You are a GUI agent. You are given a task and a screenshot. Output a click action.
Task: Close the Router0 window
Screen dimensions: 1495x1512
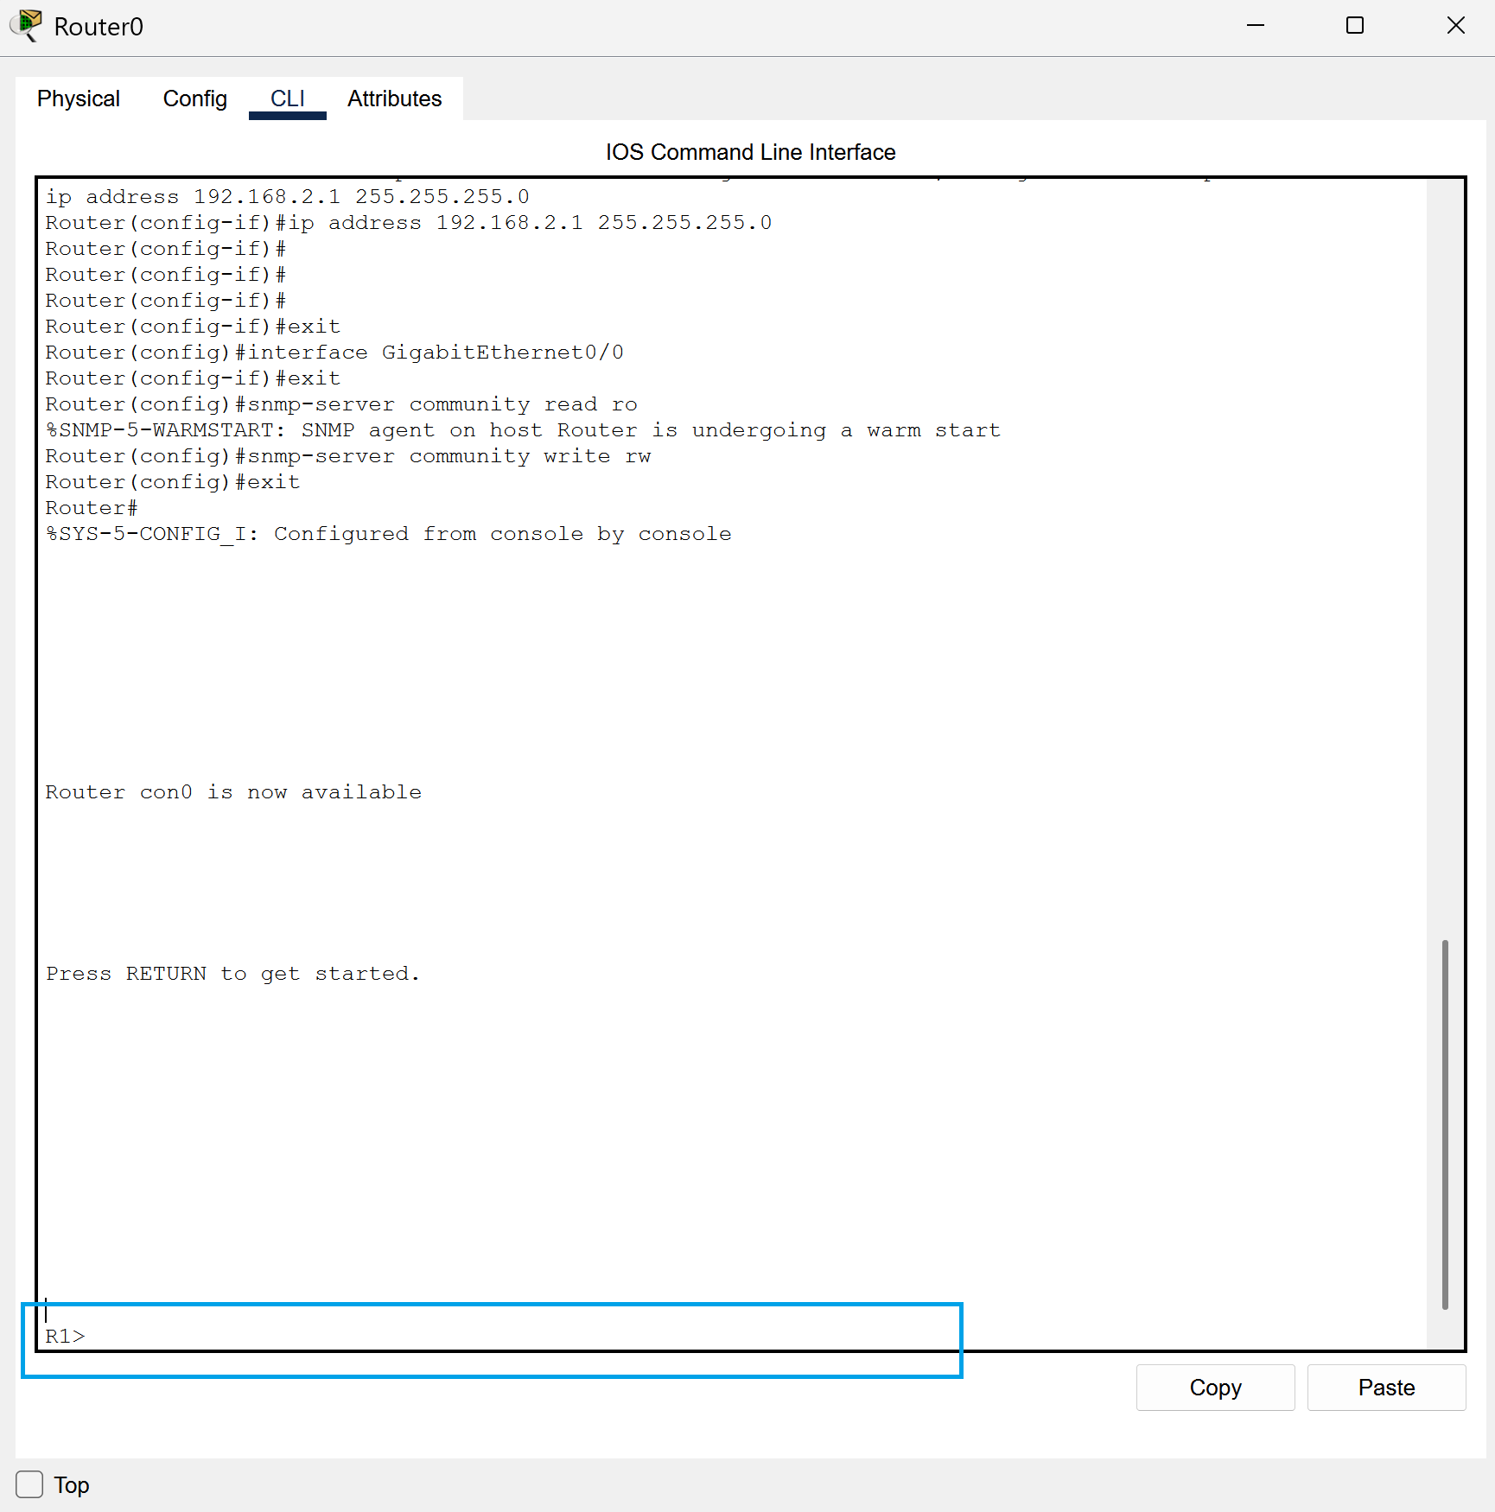(1456, 26)
